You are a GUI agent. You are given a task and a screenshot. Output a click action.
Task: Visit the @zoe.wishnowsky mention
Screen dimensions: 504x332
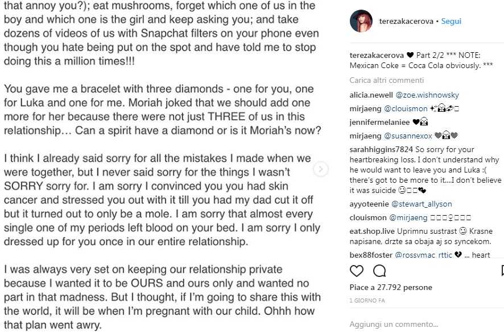coord(427,95)
